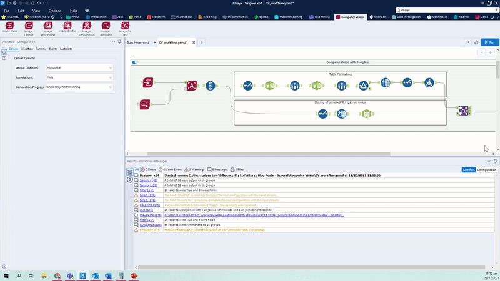Toggle the 0 Conv Errors filter
500x281 pixels.
tap(170, 170)
